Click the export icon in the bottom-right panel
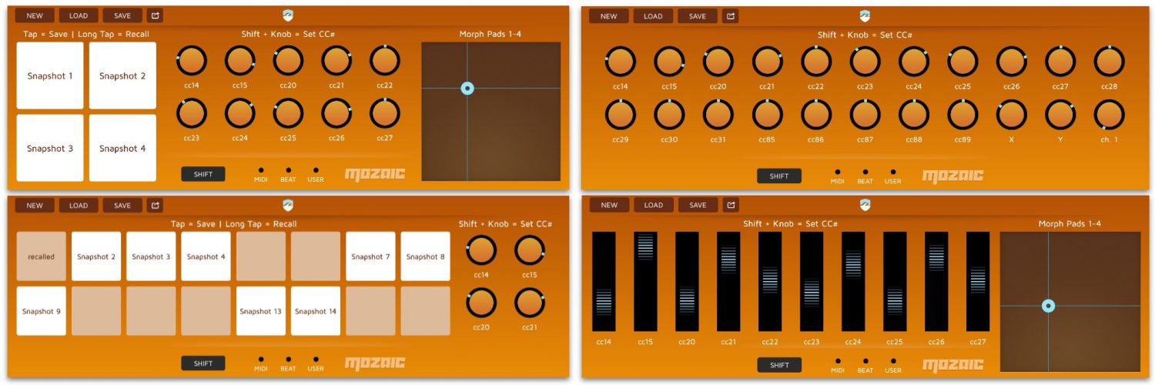 point(731,206)
